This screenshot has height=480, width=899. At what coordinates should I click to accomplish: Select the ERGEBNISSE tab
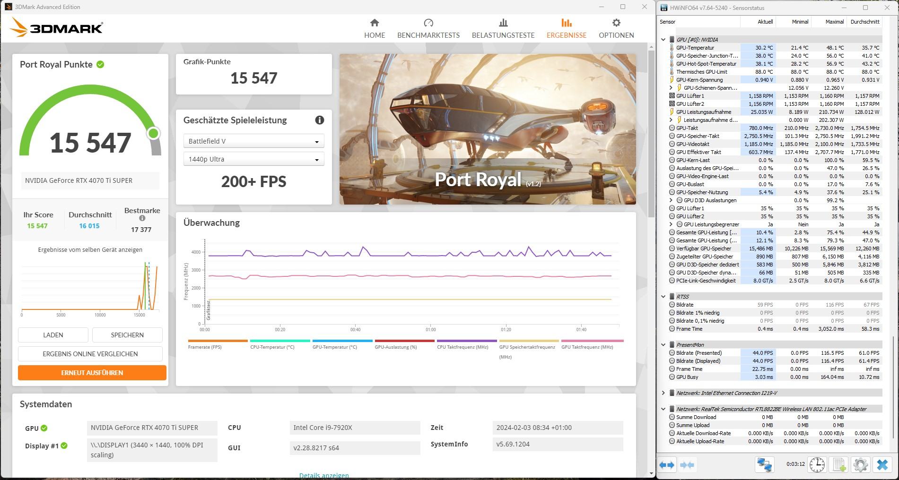pos(567,28)
